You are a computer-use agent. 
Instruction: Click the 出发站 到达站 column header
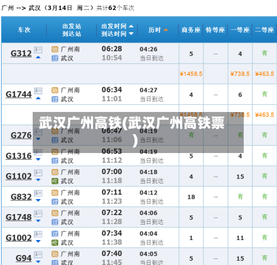pos(71,30)
